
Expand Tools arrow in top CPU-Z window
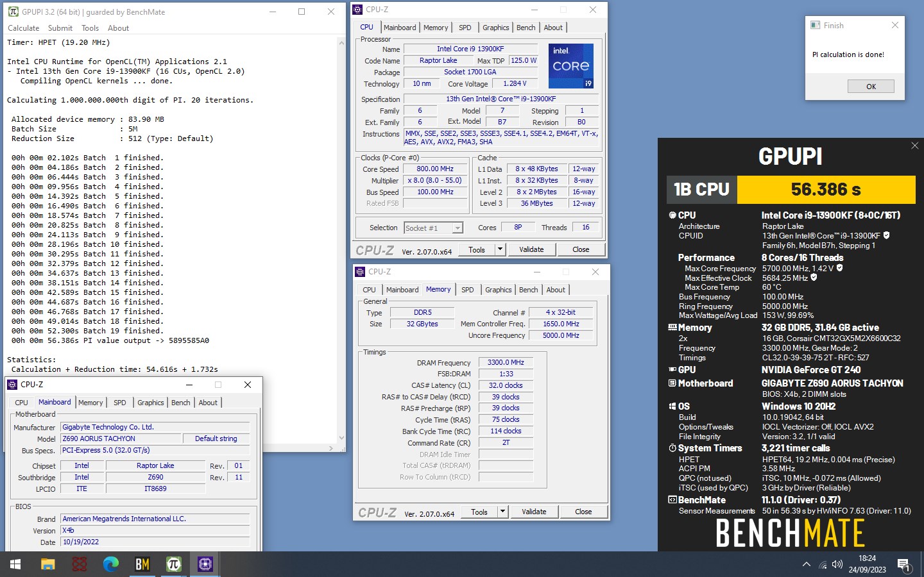501,249
